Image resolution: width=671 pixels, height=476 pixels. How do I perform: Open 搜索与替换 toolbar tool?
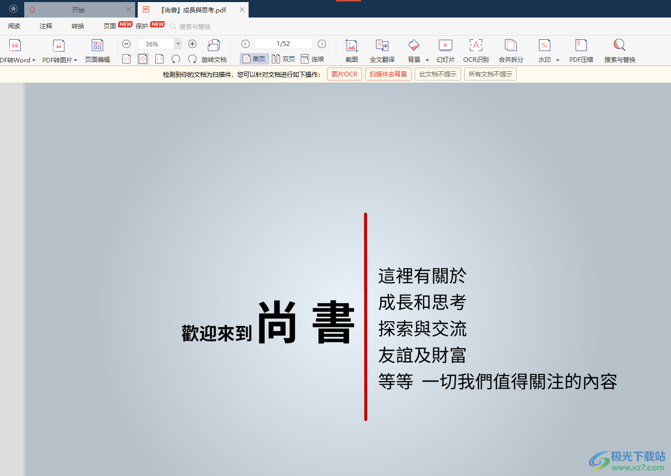point(620,51)
